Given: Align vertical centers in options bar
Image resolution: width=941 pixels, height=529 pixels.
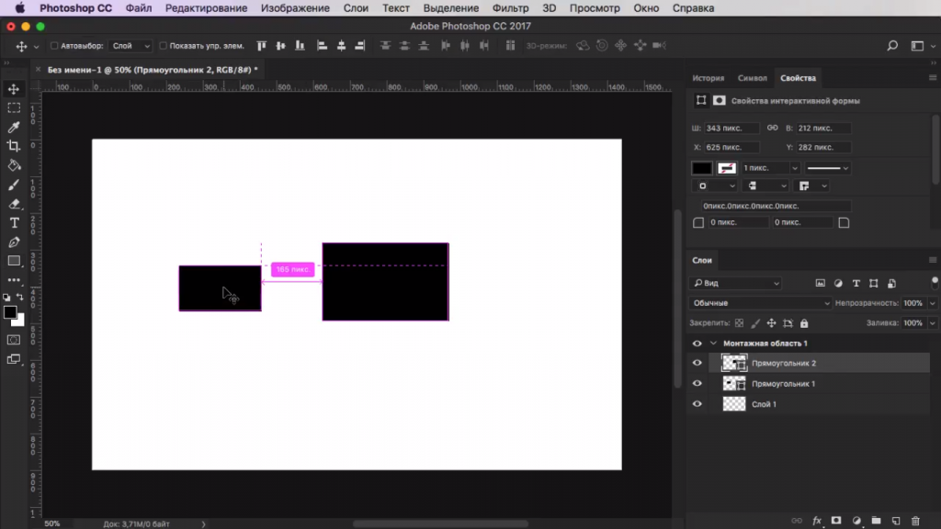Looking at the screenshot, I should point(281,46).
